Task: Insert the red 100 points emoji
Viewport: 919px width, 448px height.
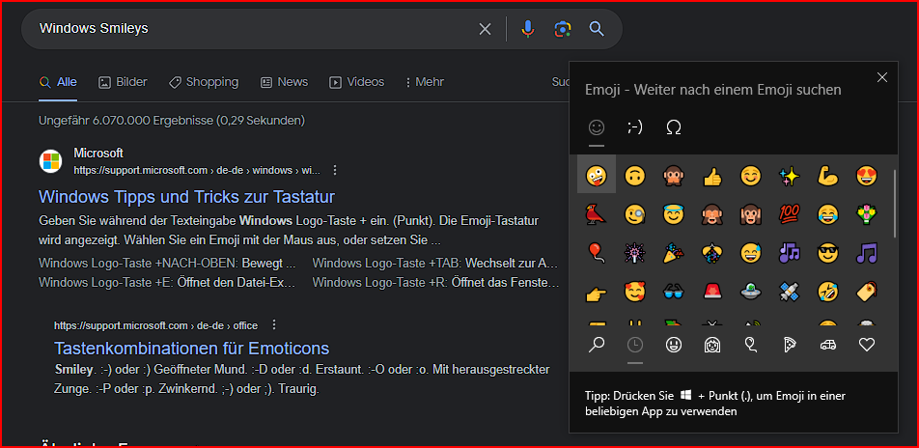Action: pyautogui.click(x=789, y=214)
